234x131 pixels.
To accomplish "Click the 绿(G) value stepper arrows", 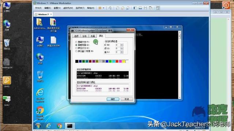I will pyautogui.click(x=122, y=48).
